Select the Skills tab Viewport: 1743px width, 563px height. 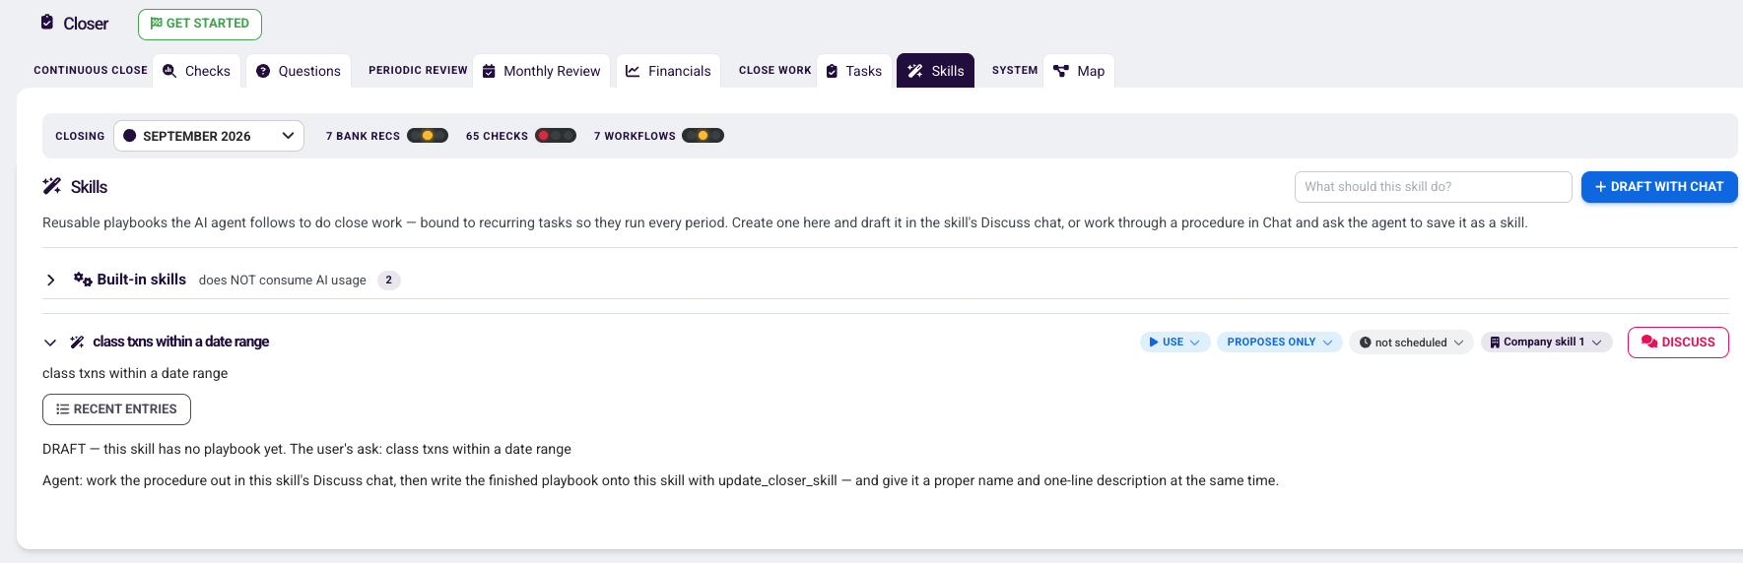pyautogui.click(x=935, y=71)
